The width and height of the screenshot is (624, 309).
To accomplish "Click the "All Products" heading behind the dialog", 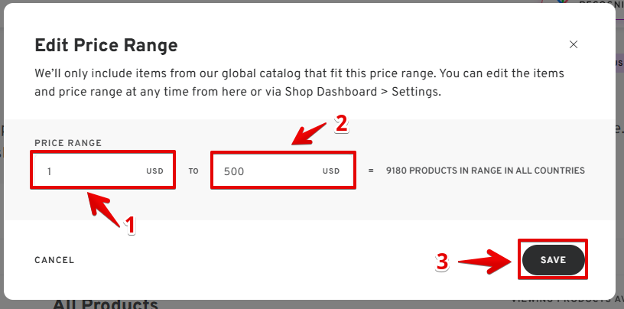I will click(x=105, y=304).
